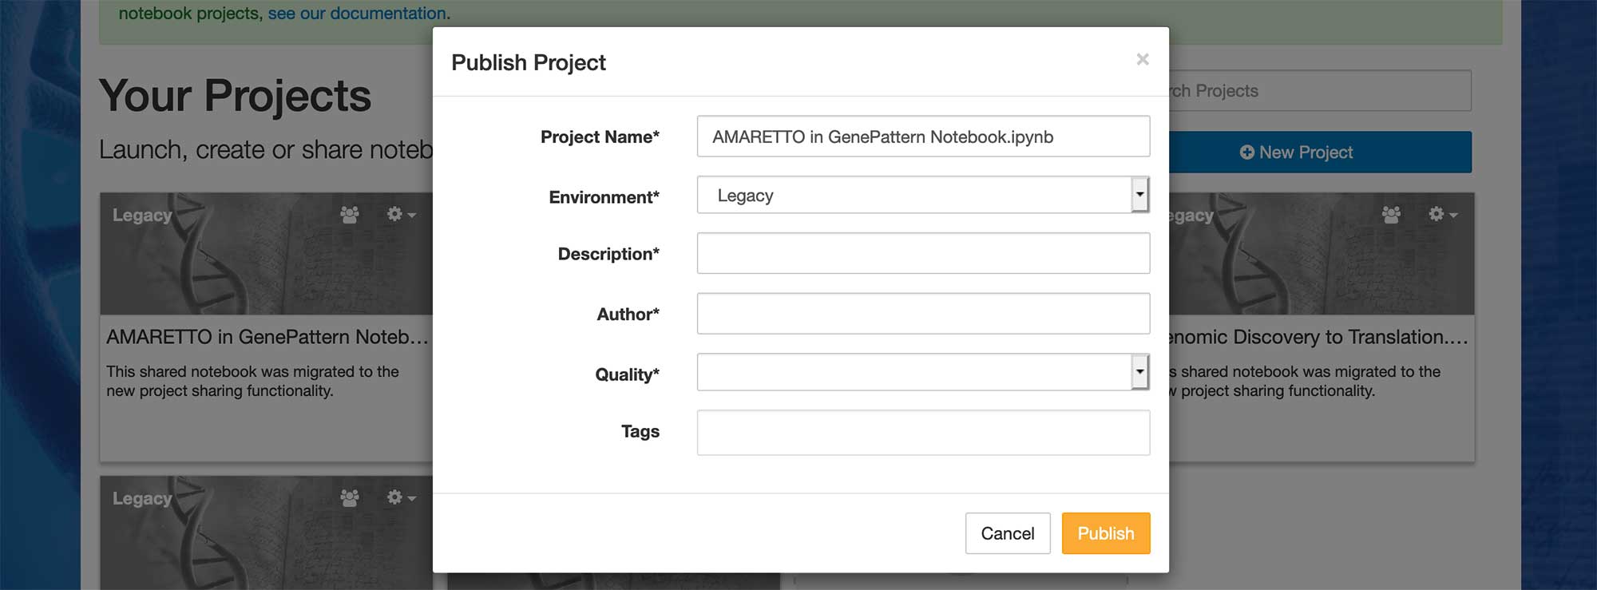Viewport: 1597px width, 590px height.
Task: Open the Environment dropdown
Action: click(923, 195)
